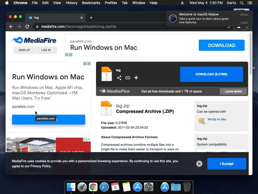Click the DOWNLOAD (6.27MB) button

point(211,74)
